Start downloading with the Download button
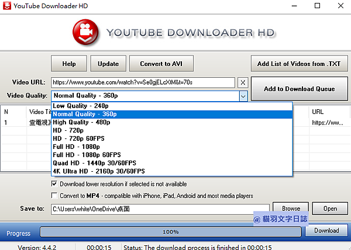 [326, 230]
